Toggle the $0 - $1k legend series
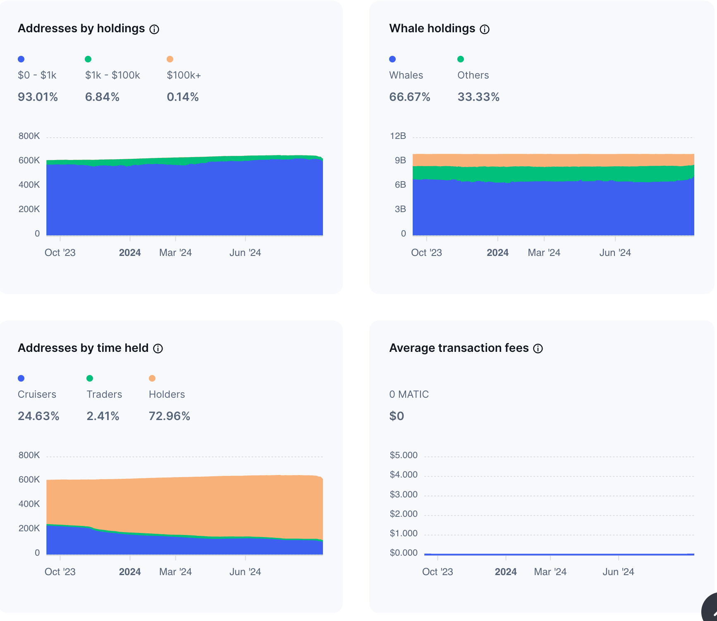This screenshot has height=621, width=717. pos(37,75)
